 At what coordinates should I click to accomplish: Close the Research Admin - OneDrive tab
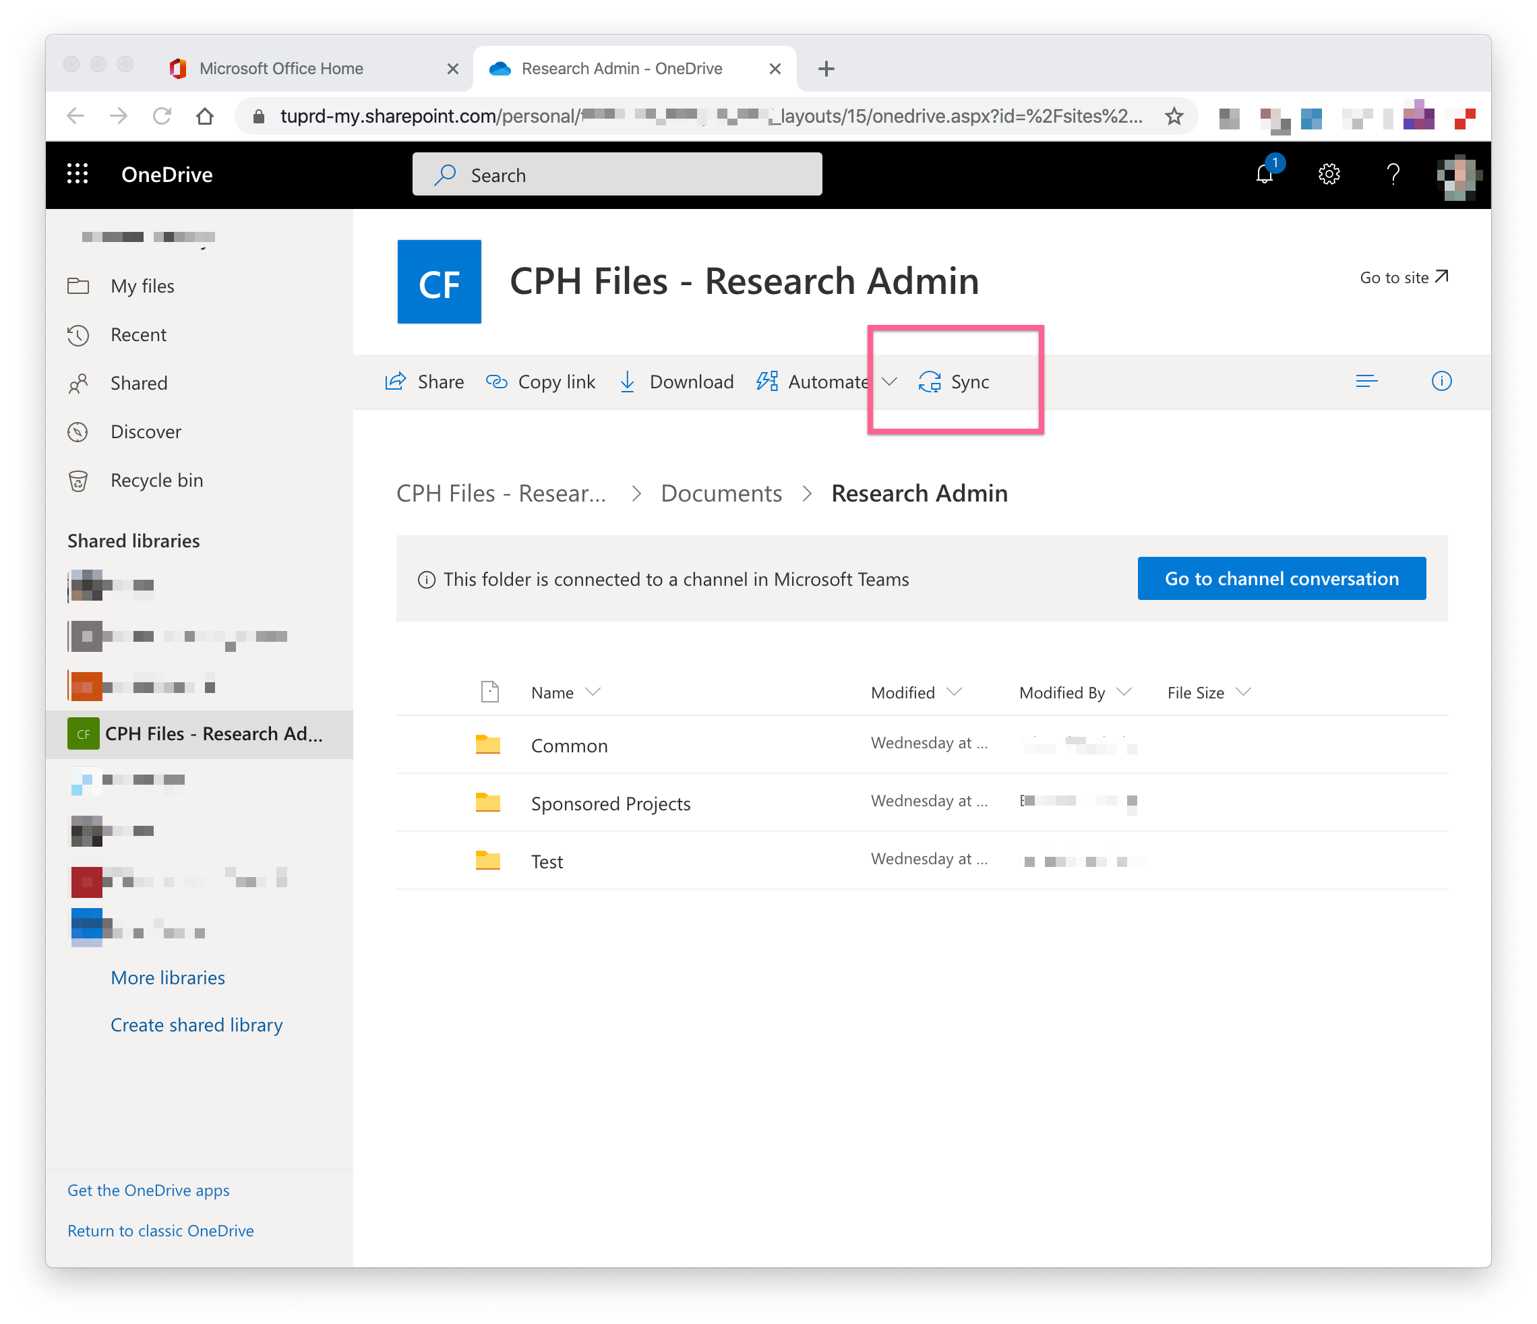click(775, 69)
